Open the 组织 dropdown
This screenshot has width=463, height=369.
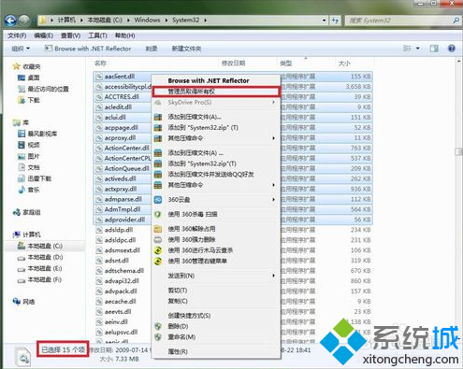(x=21, y=49)
